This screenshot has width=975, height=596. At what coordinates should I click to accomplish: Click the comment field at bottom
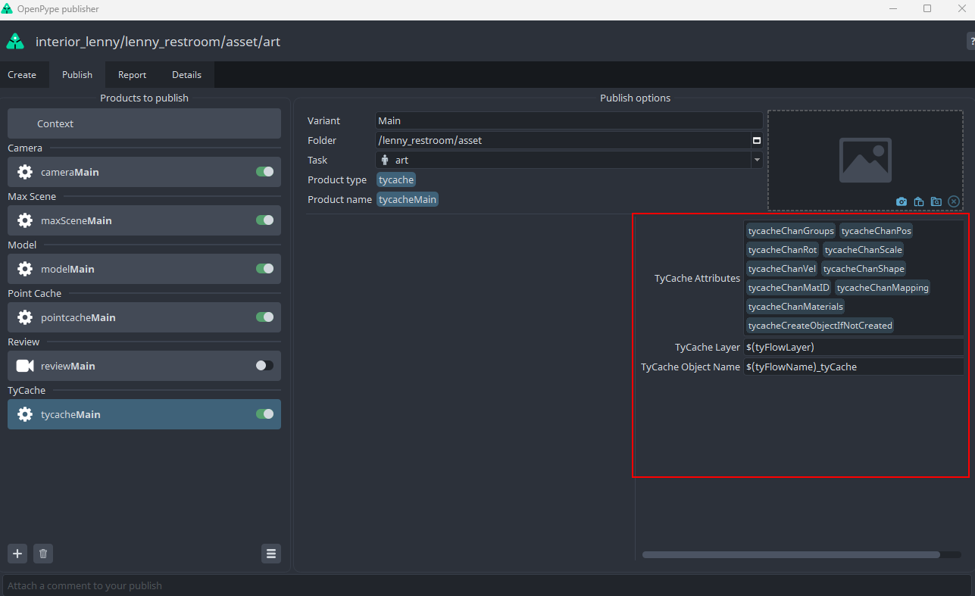coord(487,585)
